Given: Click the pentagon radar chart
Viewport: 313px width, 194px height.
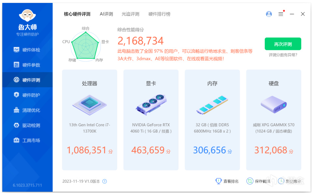Looking at the screenshot, I should (x=85, y=46).
